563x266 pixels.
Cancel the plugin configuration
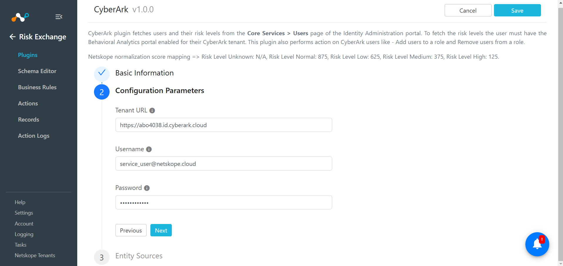coord(468,10)
